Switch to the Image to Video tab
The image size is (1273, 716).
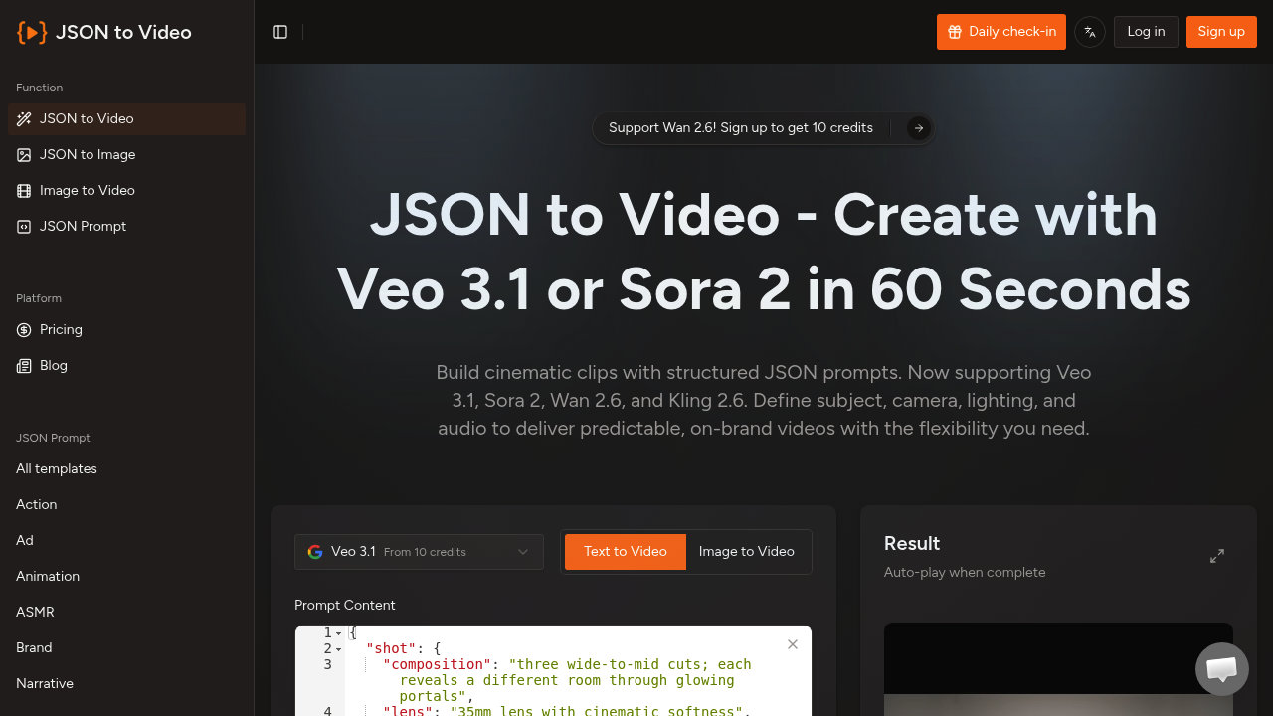(x=746, y=551)
